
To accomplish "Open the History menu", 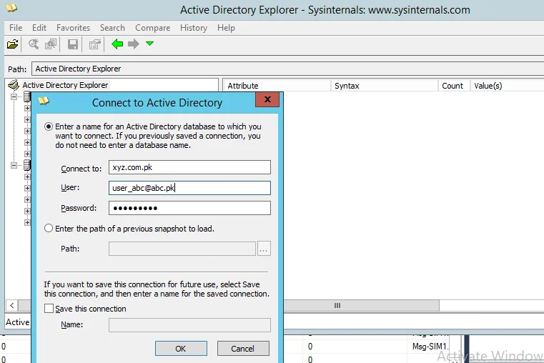I will (194, 28).
